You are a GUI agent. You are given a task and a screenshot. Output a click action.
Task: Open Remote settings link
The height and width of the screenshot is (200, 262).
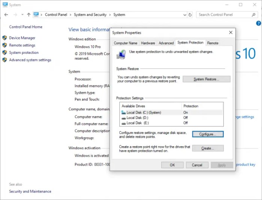point(22,45)
